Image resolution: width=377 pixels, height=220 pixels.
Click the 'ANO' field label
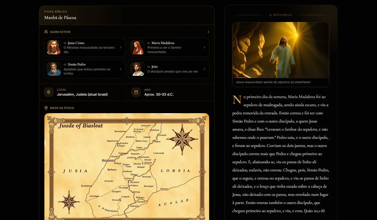(147, 90)
